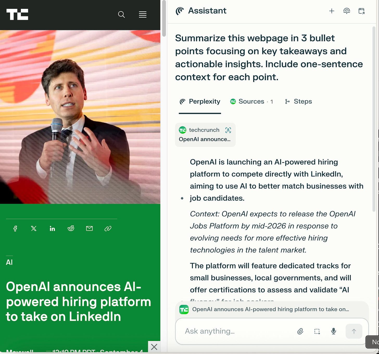Image resolution: width=379 pixels, height=354 pixels.
Task: Share article on X
Action: [x=34, y=229]
